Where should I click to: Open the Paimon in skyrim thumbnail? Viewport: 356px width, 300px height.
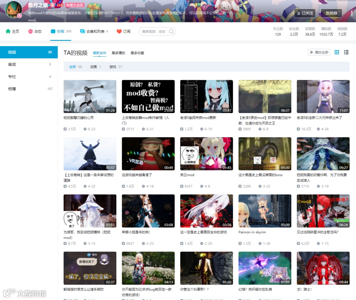pyautogui.click(x=265, y=211)
